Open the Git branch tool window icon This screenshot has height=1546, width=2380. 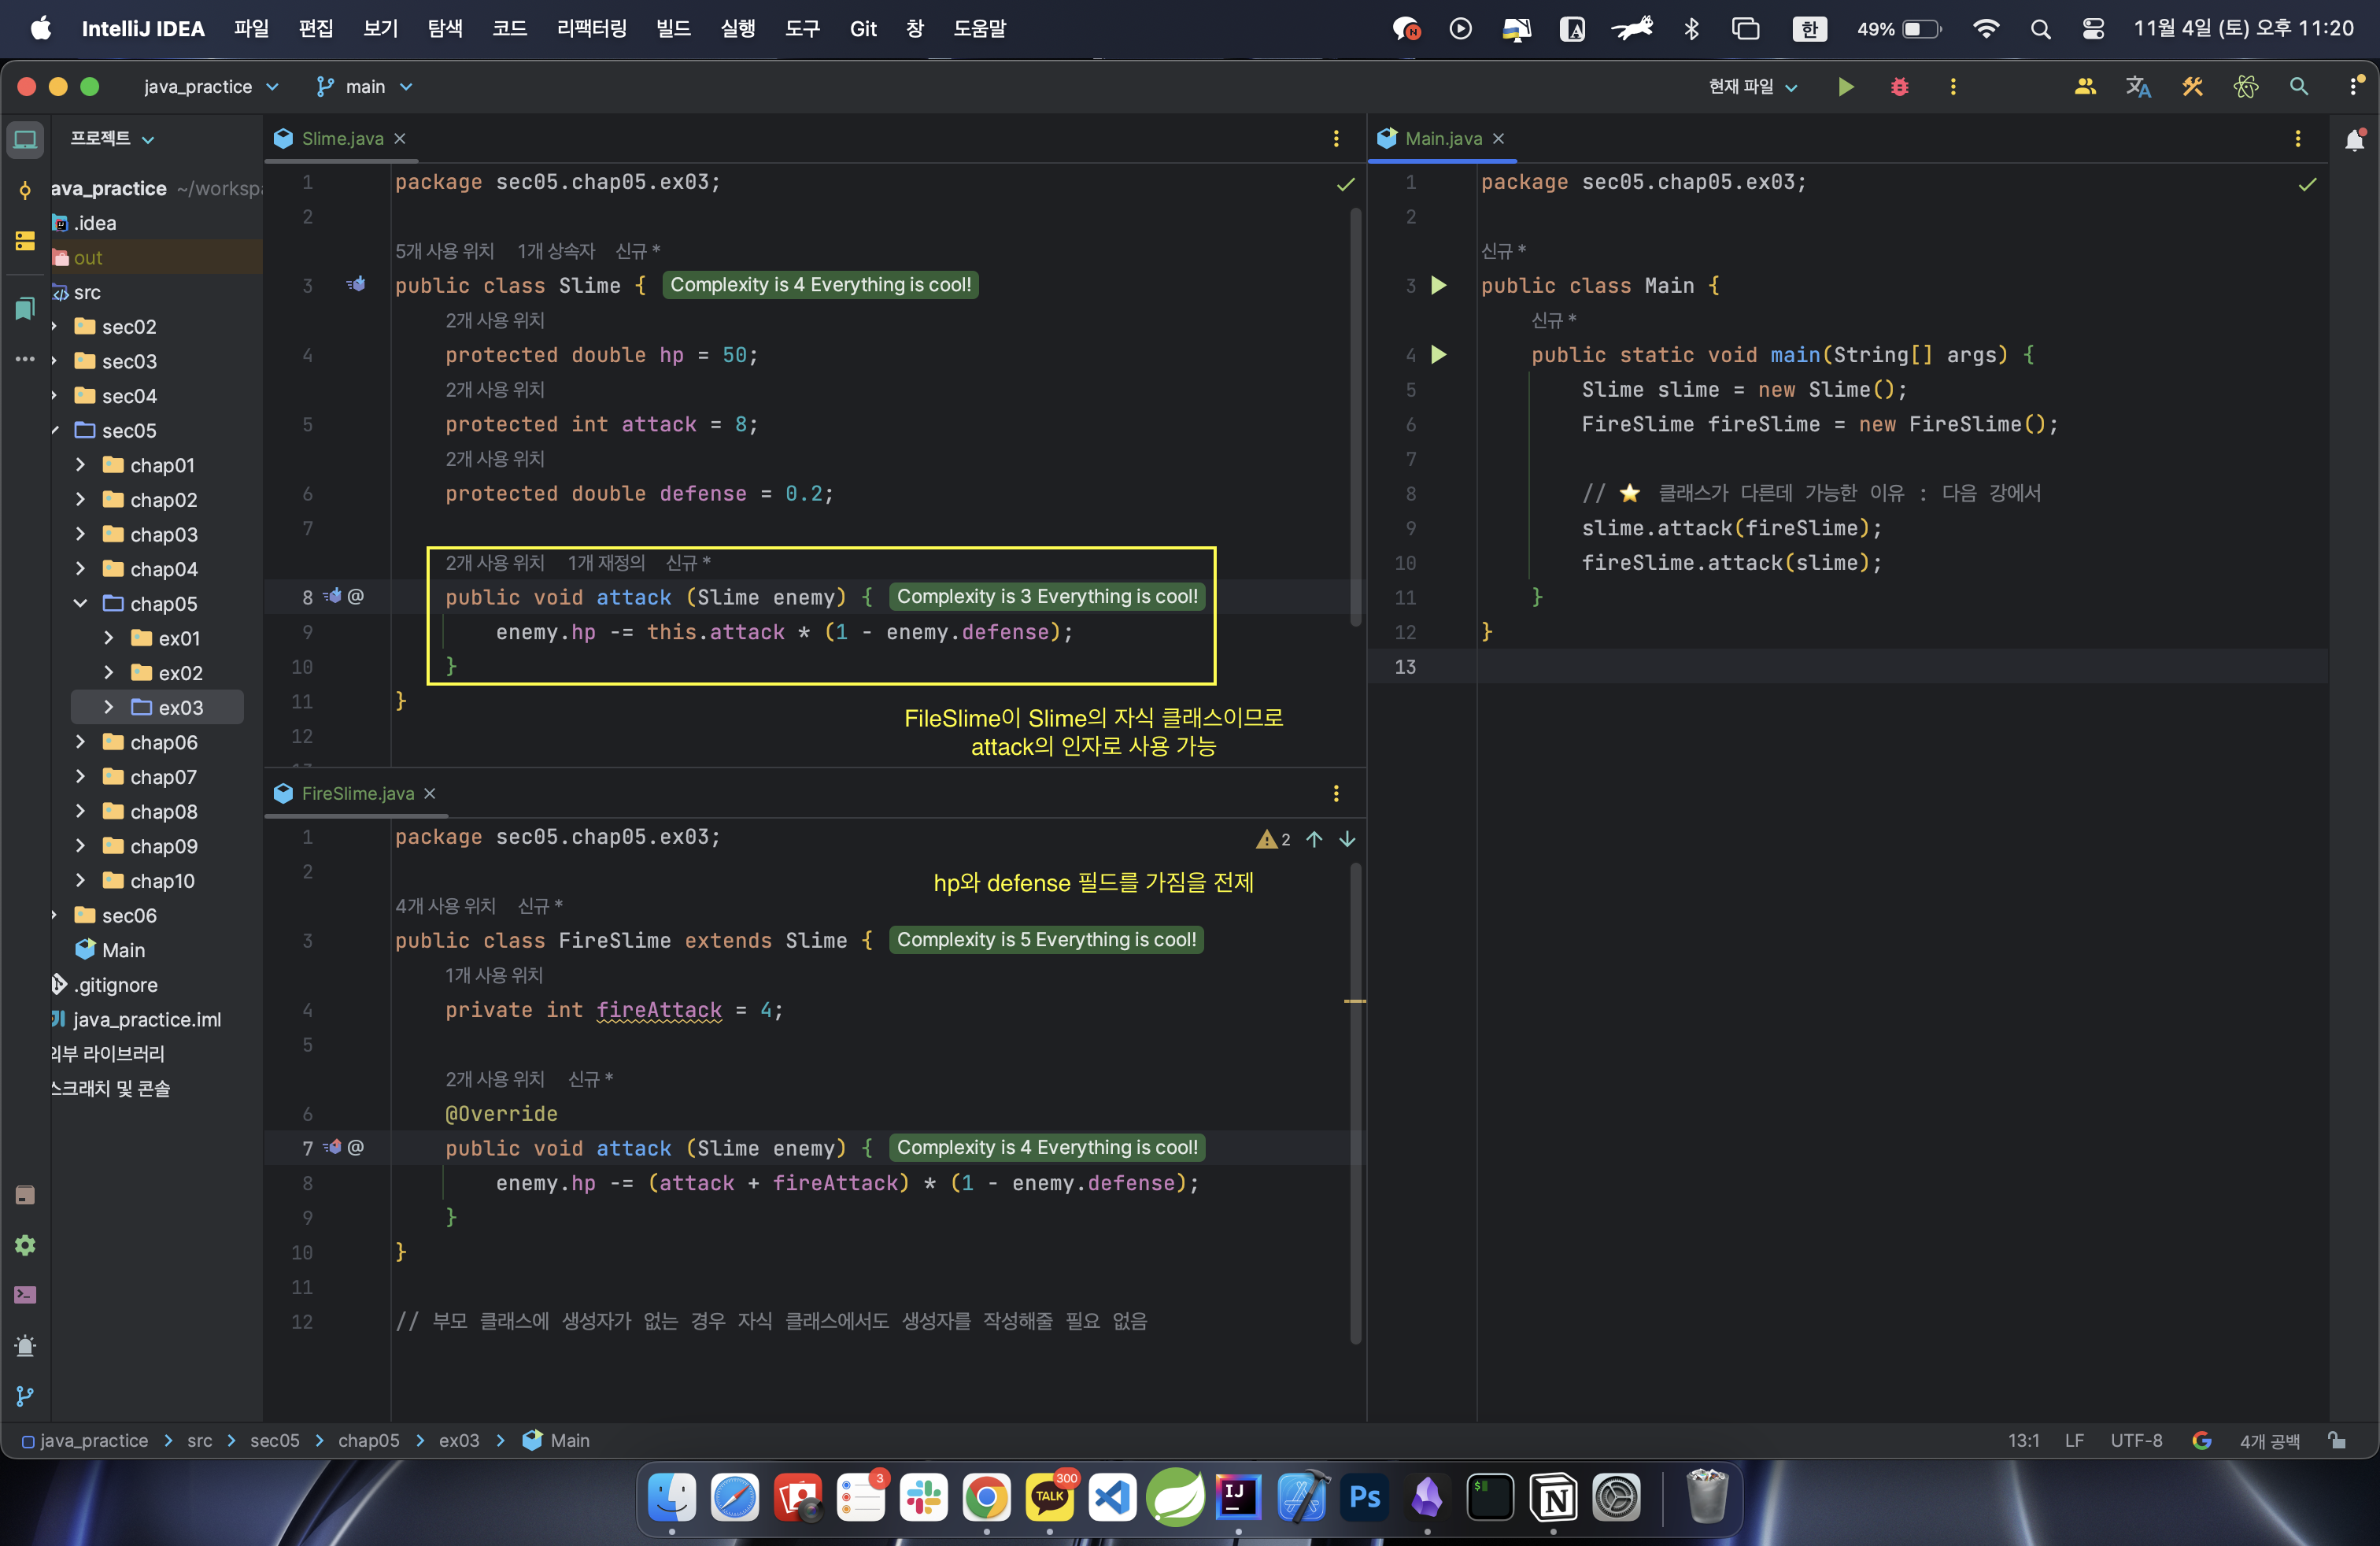25,1396
